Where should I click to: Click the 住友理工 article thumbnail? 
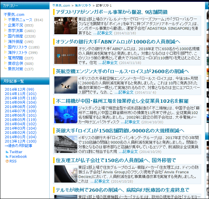pyautogui.click(x=66, y=174)
